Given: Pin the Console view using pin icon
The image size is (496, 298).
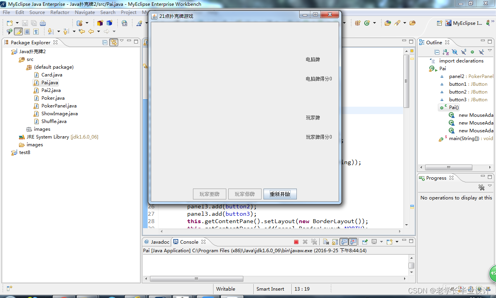Looking at the screenshot, I should pyautogui.click(x=365, y=241).
